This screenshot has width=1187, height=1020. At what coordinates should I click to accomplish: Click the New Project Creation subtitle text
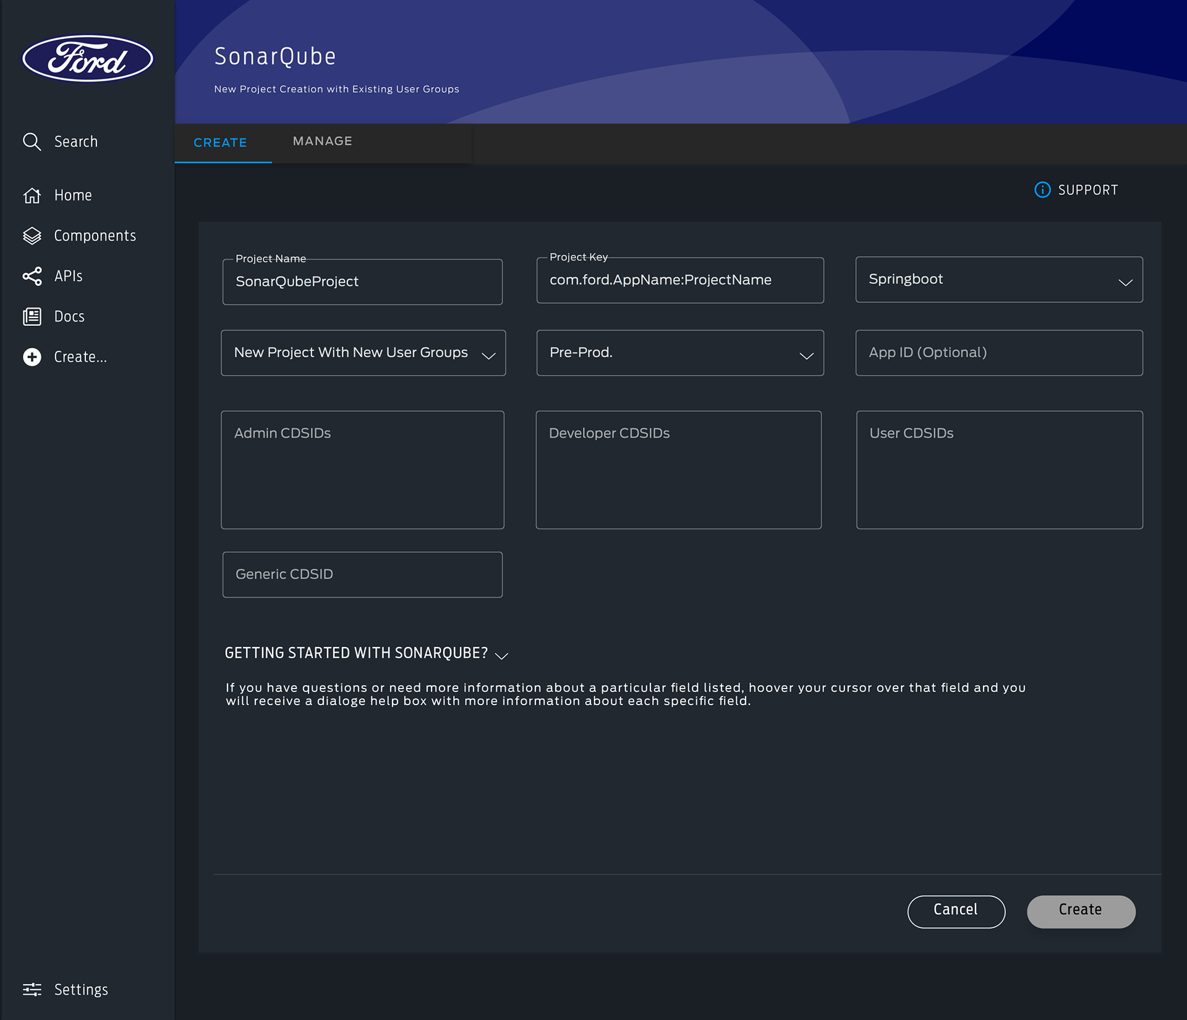click(336, 89)
